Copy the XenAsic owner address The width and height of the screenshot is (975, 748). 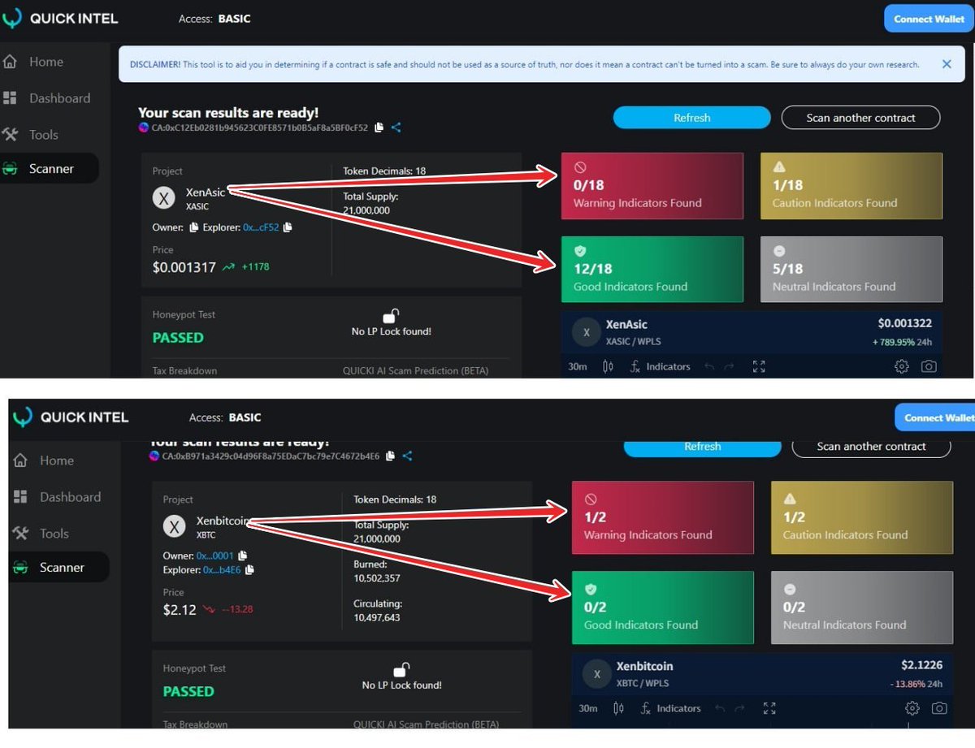(x=193, y=227)
